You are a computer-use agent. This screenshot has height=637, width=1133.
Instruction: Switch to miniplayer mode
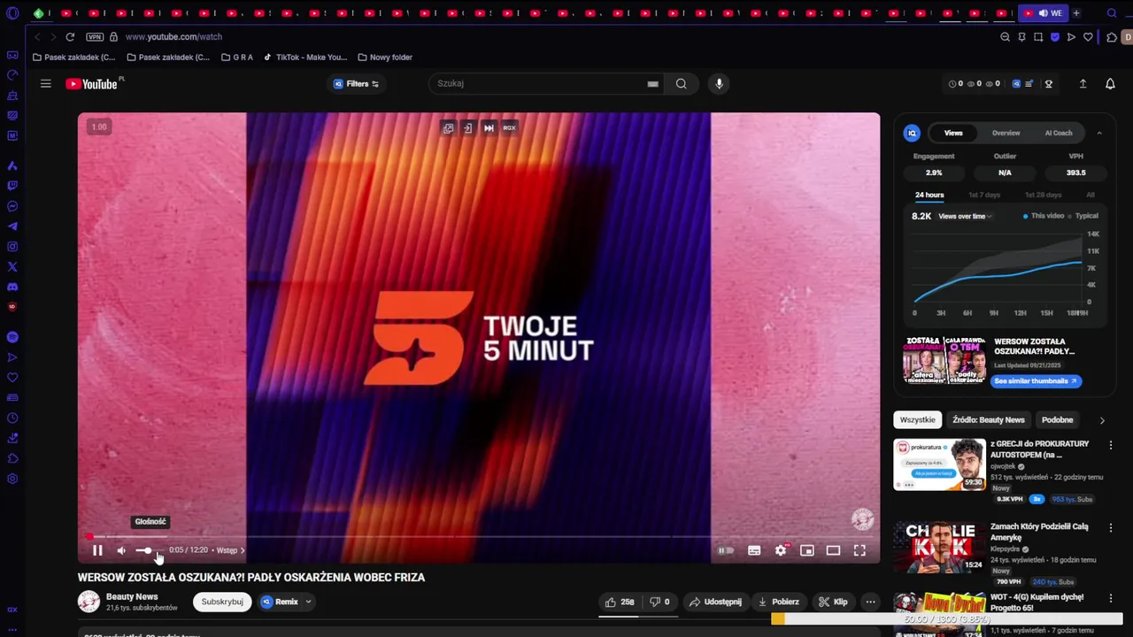[x=807, y=550]
